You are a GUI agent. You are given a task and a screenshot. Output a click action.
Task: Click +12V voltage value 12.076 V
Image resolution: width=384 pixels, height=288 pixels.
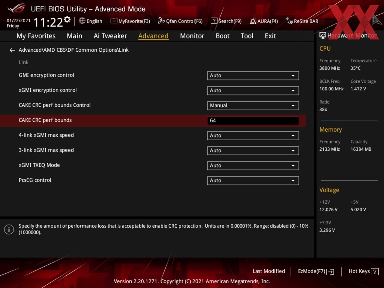(x=328, y=210)
